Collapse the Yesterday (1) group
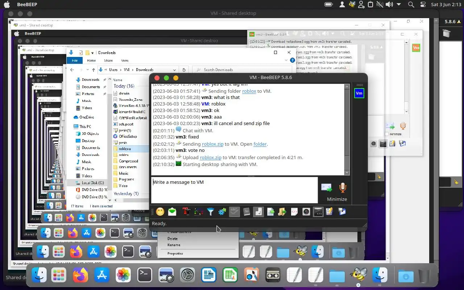 (126, 194)
